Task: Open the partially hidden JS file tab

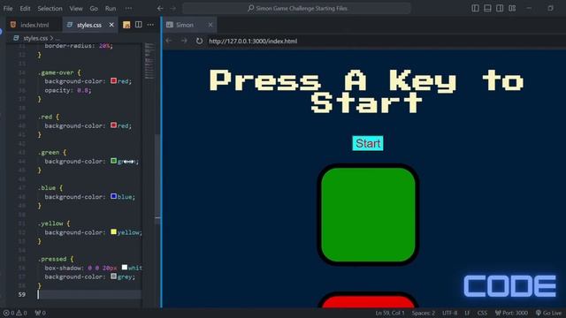Action: tap(126, 25)
